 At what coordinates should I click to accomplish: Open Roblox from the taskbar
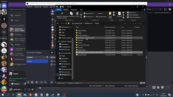[58, 95]
